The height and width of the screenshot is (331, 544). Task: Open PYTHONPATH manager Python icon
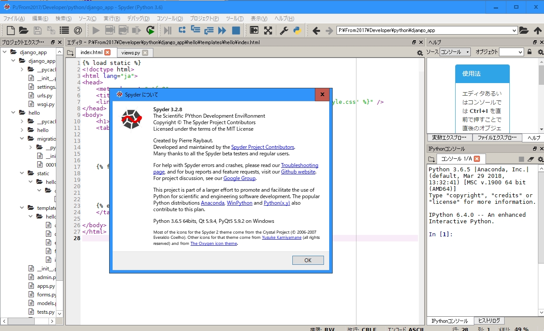297,30
